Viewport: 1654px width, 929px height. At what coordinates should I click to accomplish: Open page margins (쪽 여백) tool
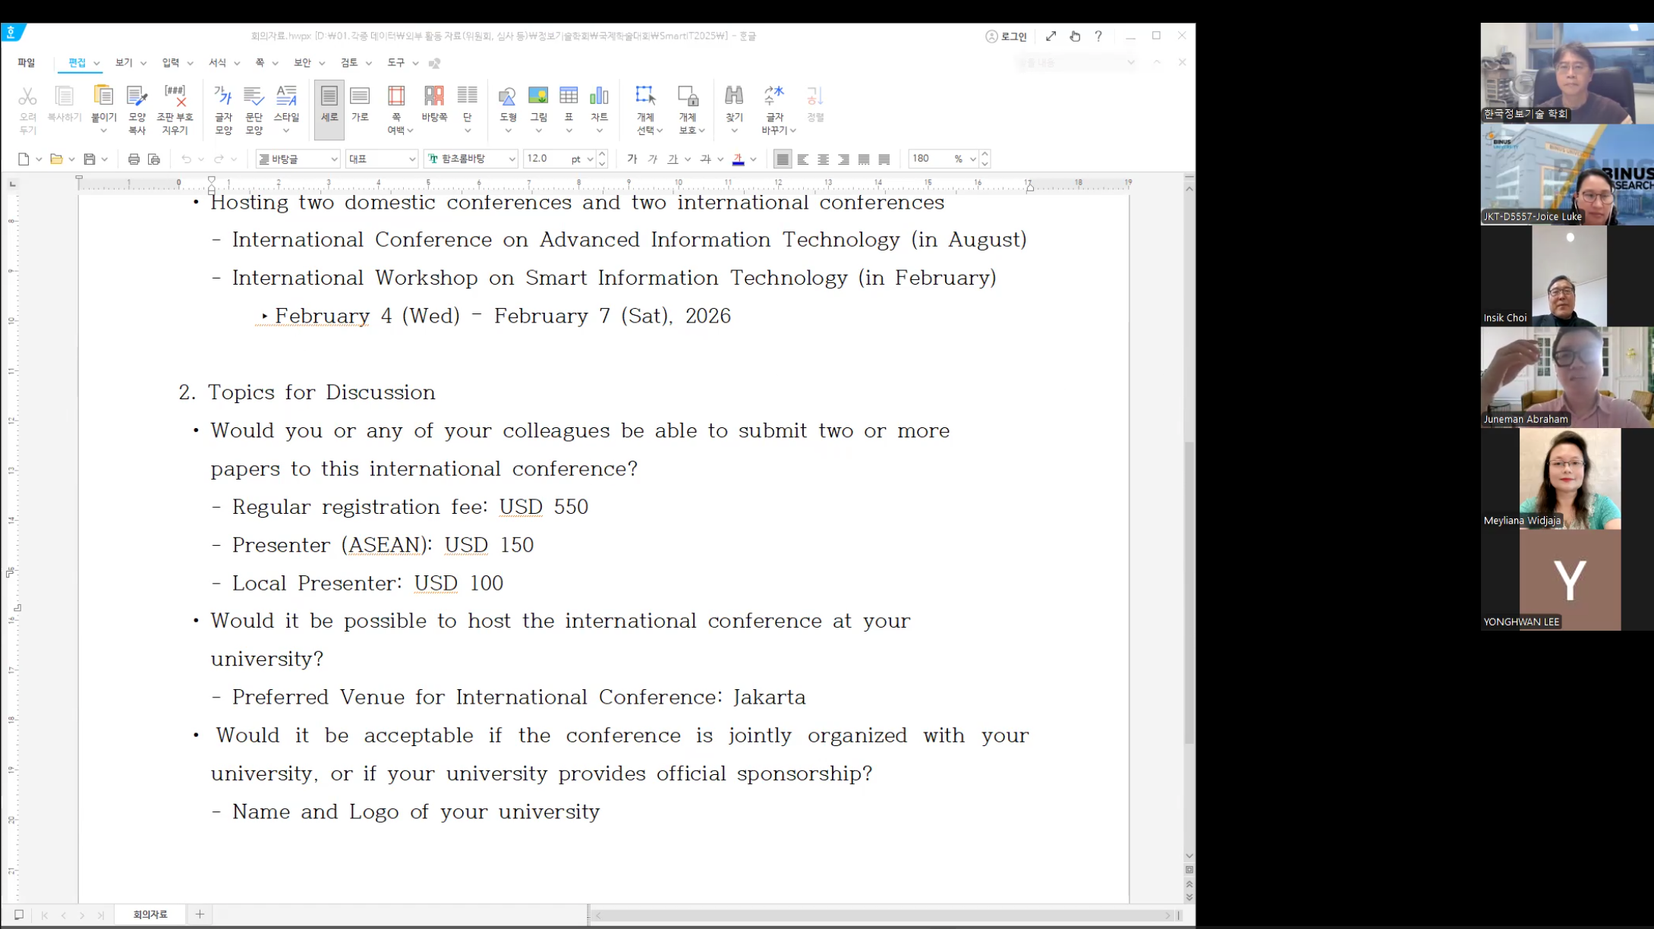(x=396, y=97)
